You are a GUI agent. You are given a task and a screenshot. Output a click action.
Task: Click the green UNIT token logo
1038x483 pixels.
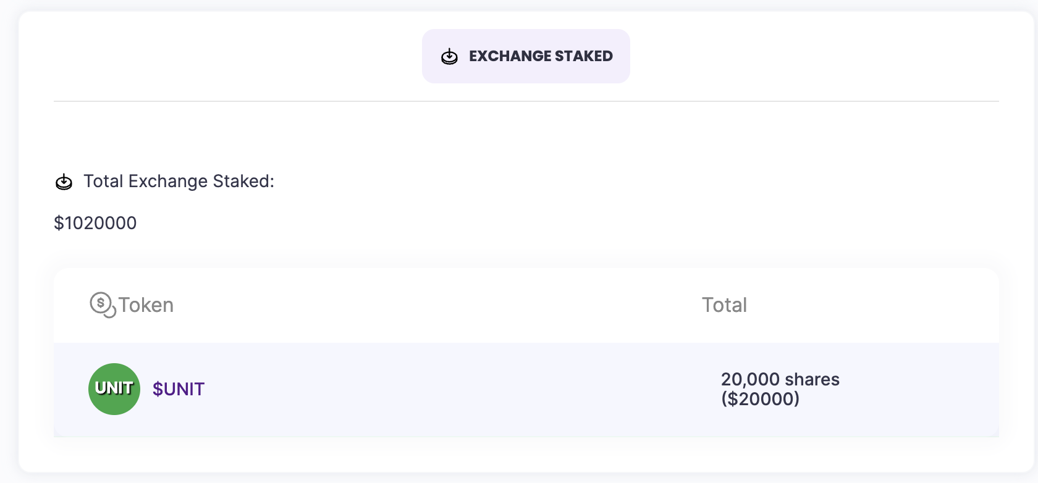pos(114,389)
